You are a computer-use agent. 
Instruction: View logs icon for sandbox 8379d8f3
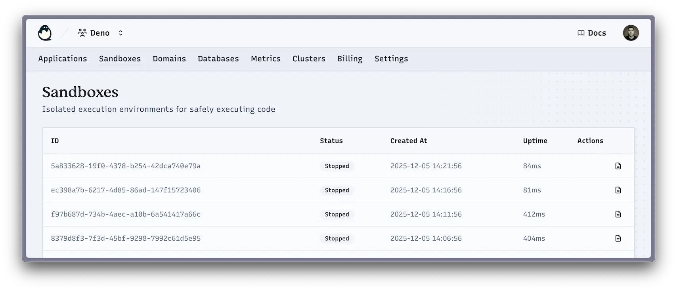(618, 238)
